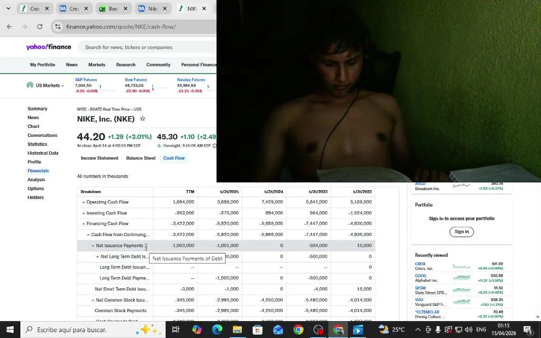
Task: Open the Microsoft Store taskbar icon
Action: coord(257,330)
